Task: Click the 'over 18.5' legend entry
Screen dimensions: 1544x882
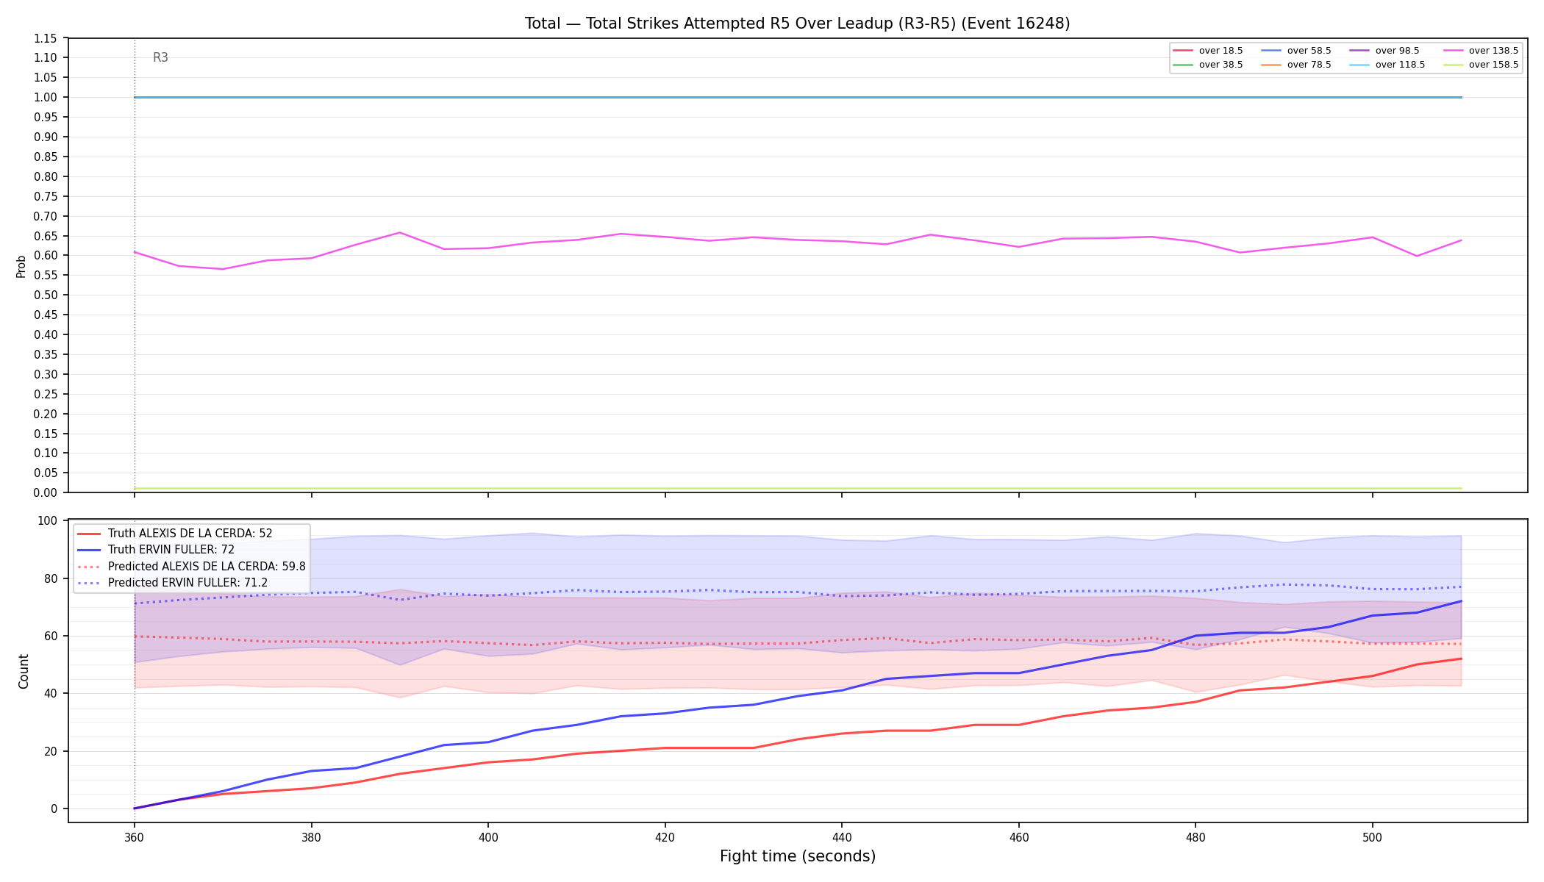Action: tap(1207, 51)
